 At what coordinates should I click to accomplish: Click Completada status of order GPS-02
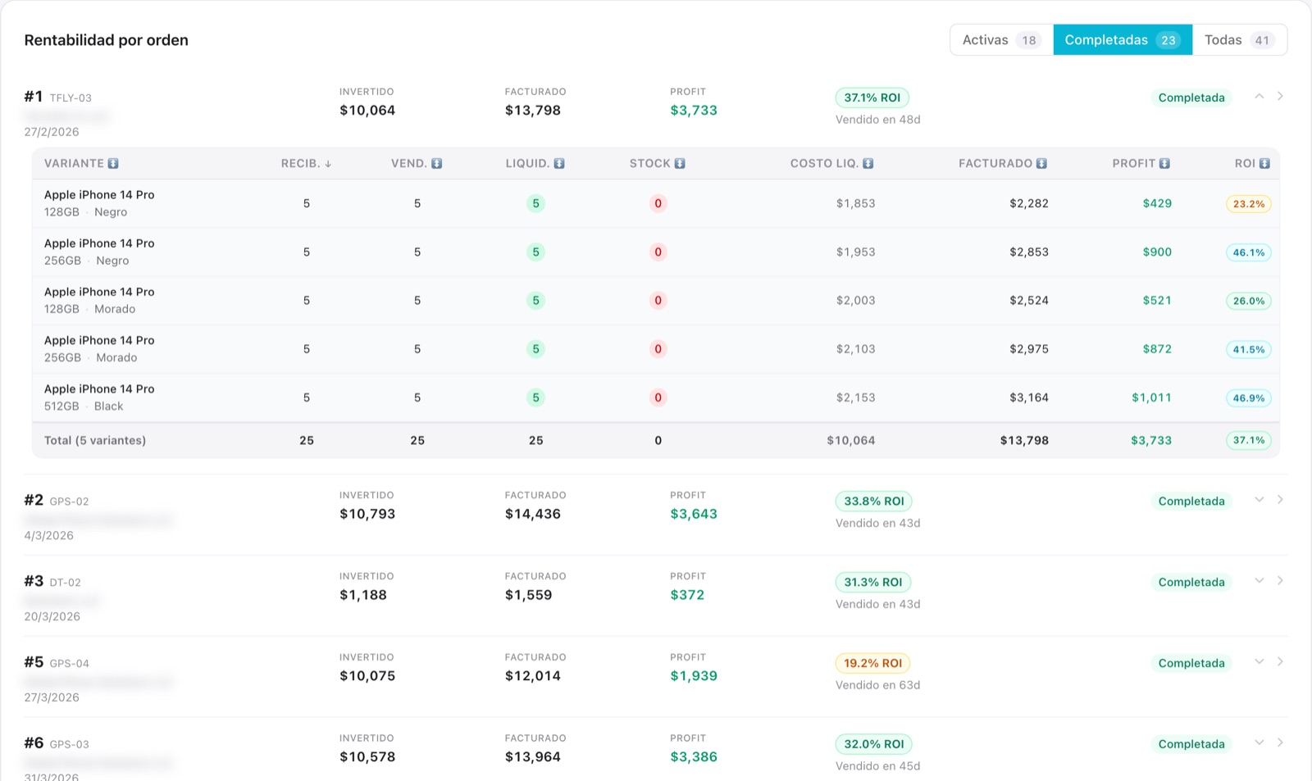pos(1191,502)
